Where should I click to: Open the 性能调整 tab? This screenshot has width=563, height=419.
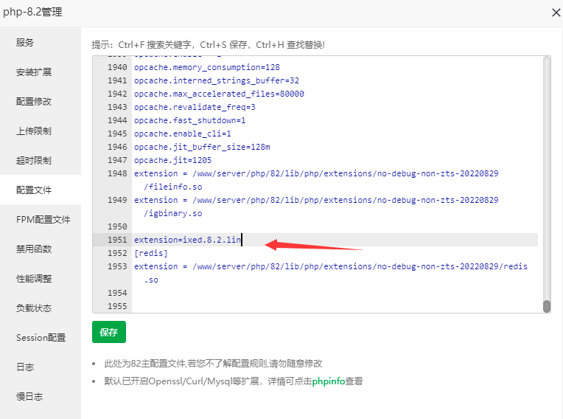click(34, 279)
